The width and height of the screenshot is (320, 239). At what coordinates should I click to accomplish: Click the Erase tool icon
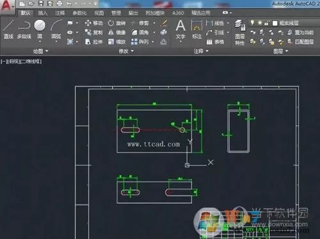pos(164,23)
